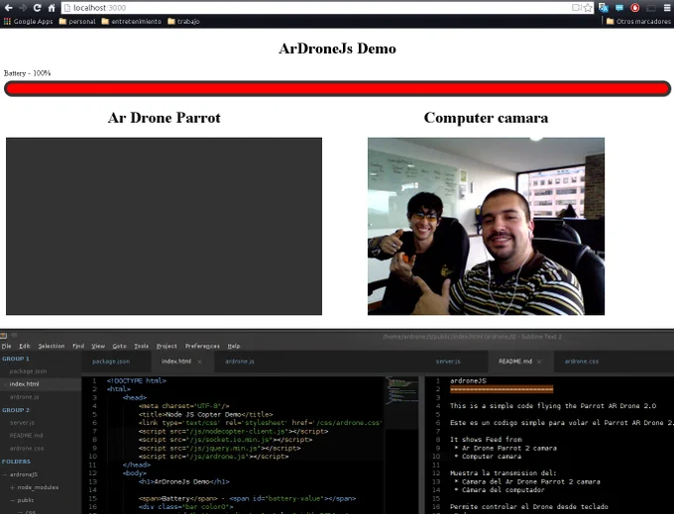The image size is (674, 514).
Task: Click the Computer camara video feed
Action: pos(486,226)
